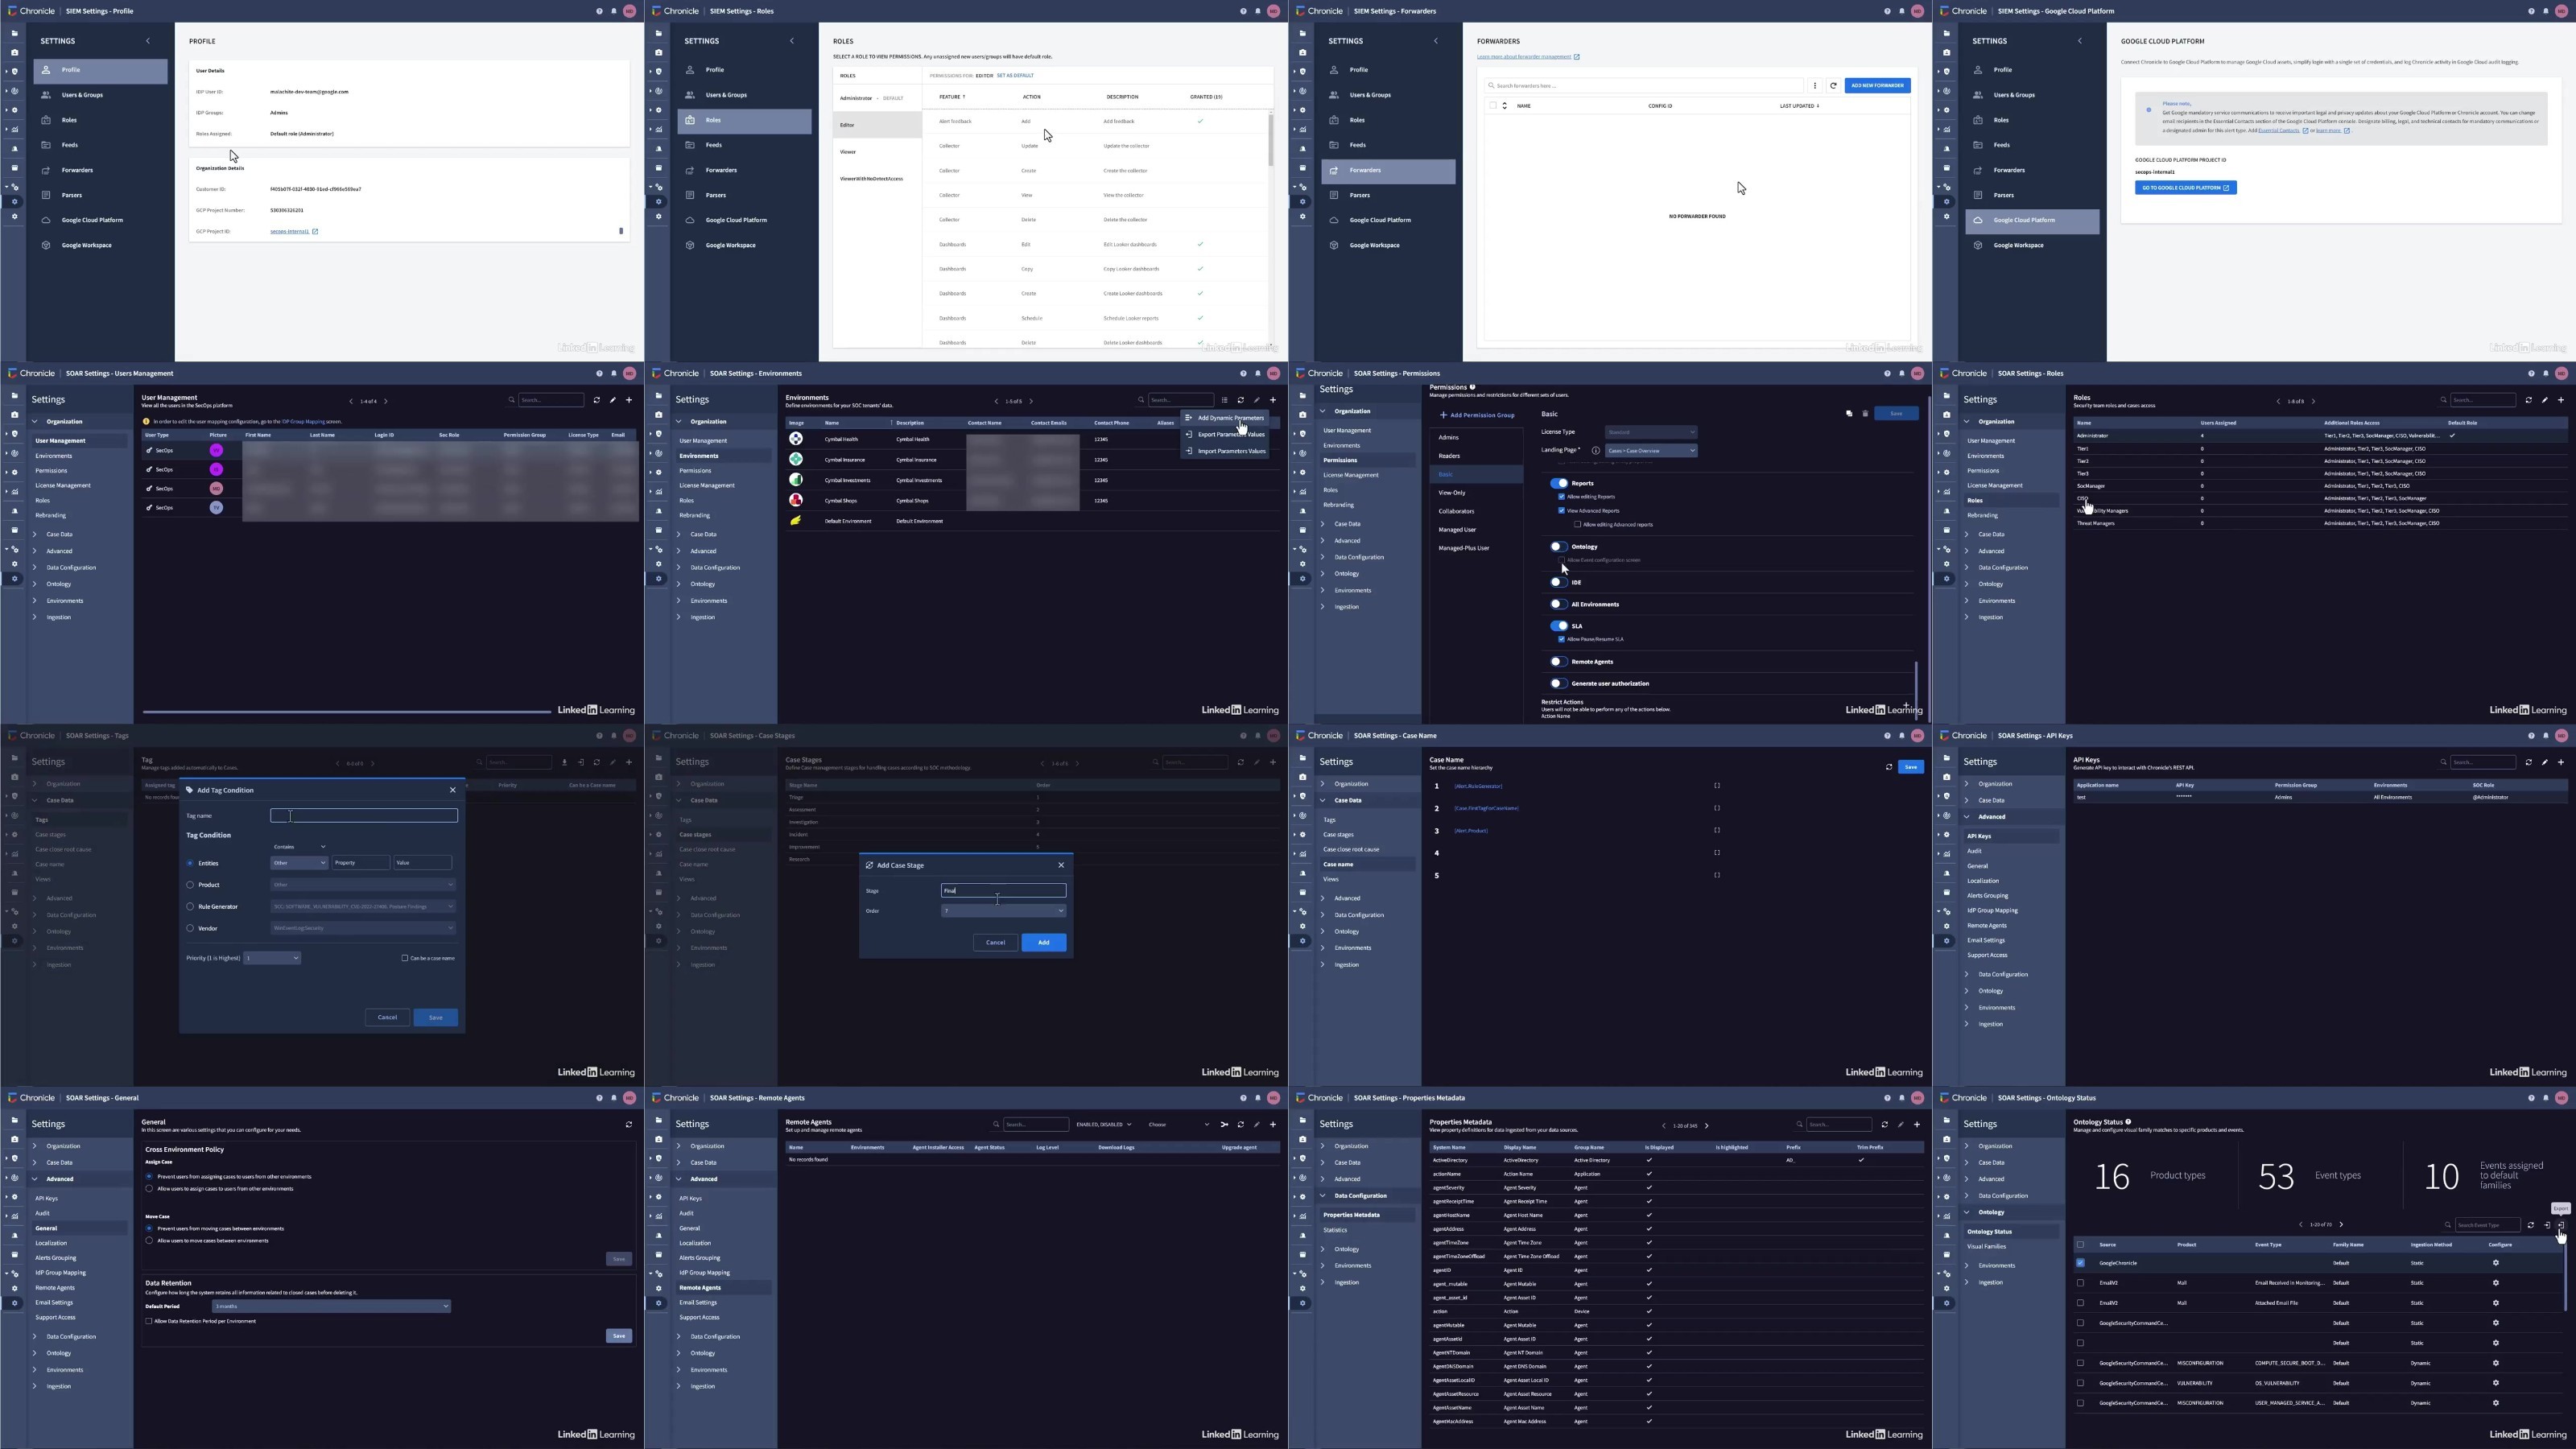The width and height of the screenshot is (2576, 1449).
Task: Click trash delete icon for Basic permission group
Action: point(1865,414)
